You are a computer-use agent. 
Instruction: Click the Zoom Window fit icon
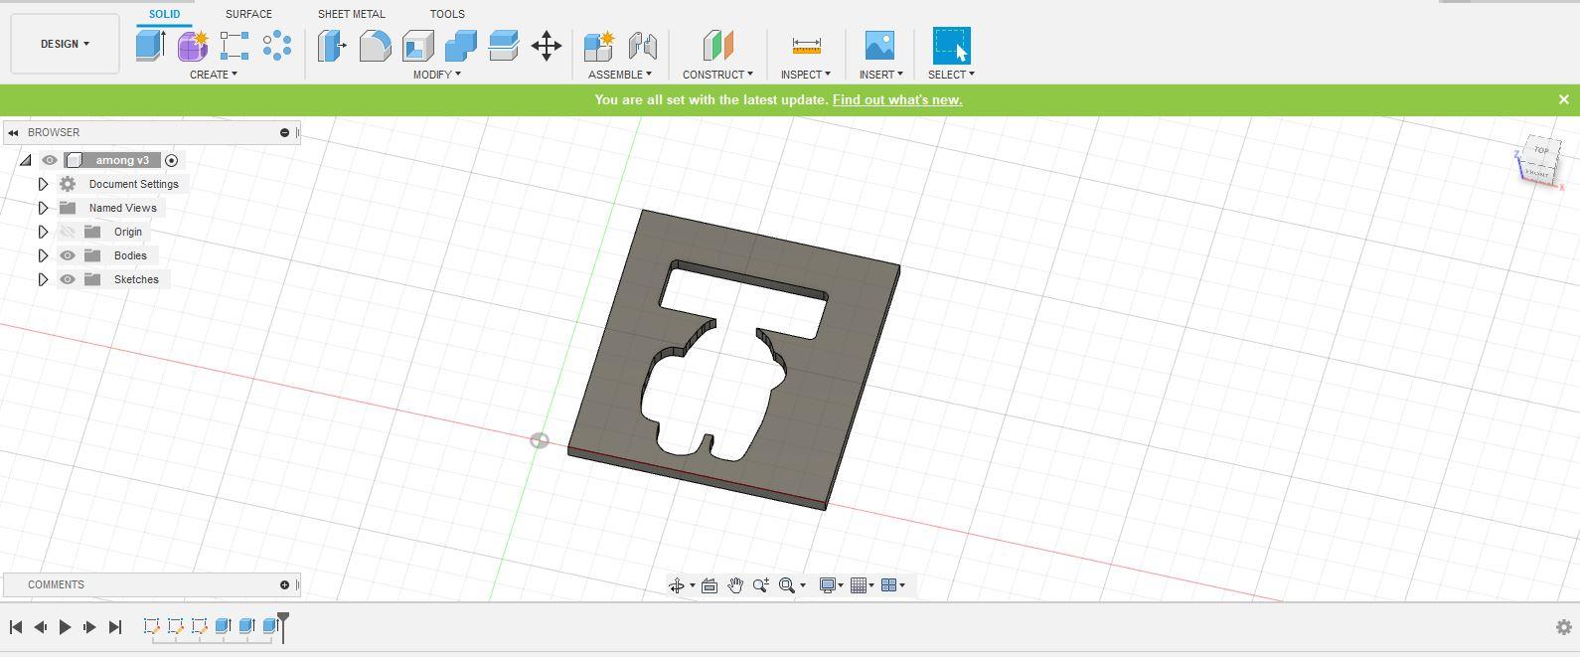point(787,585)
